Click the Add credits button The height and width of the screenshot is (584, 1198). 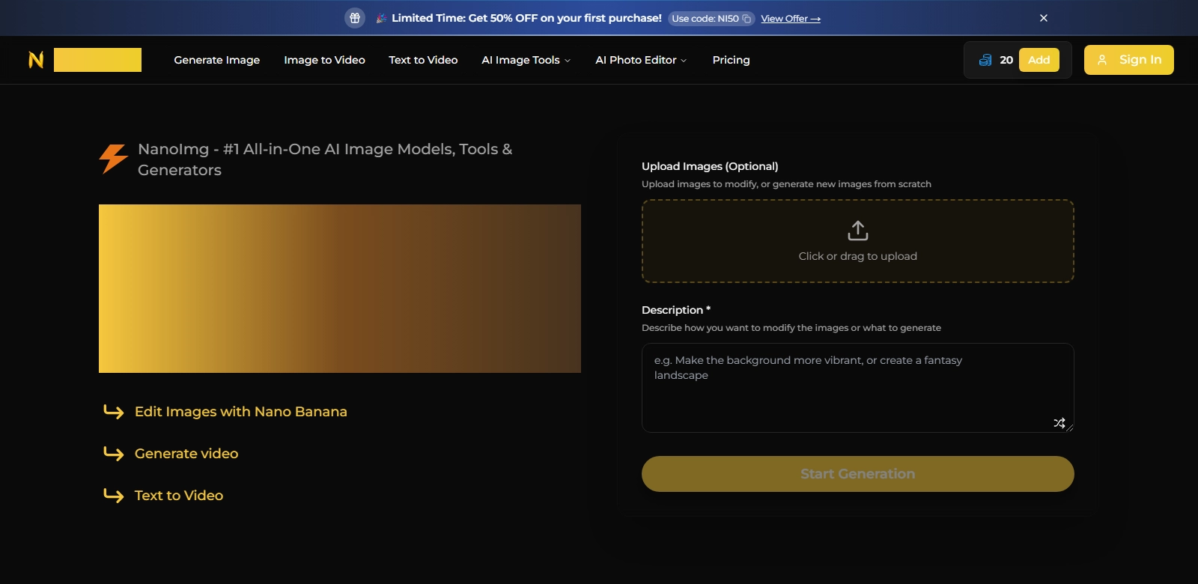[x=1039, y=60]
